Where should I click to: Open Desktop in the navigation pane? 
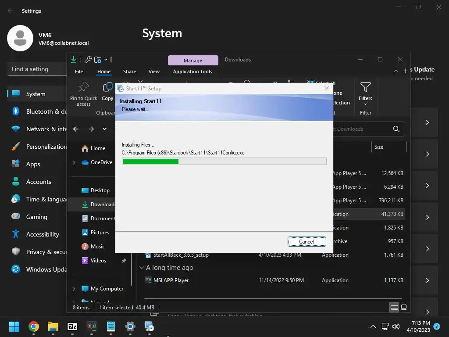pos(100,190)
